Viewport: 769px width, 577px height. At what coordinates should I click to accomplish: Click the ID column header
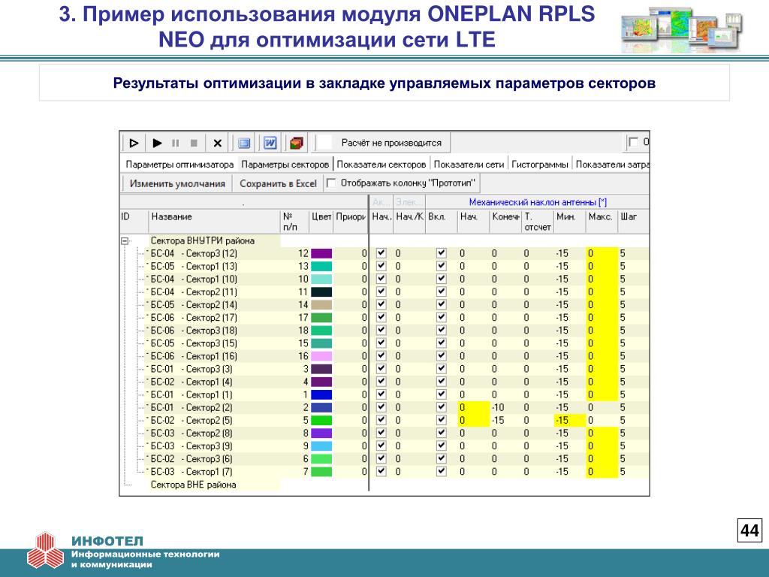point(134,222)
